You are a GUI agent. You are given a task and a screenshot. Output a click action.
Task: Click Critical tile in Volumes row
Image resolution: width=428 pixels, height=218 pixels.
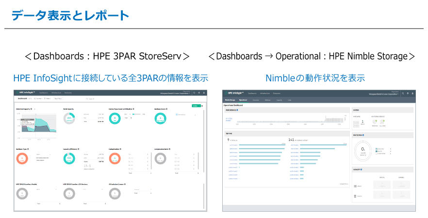tap(382, 185)
